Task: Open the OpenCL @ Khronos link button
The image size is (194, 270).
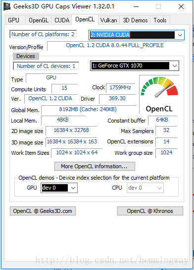Action: pos(150,211)
